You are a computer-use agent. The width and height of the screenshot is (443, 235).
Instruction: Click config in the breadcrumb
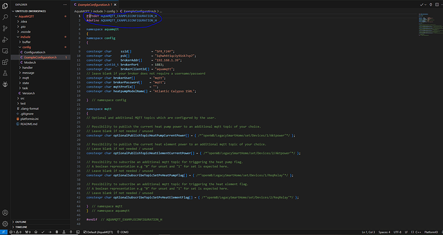coord(110,12)
